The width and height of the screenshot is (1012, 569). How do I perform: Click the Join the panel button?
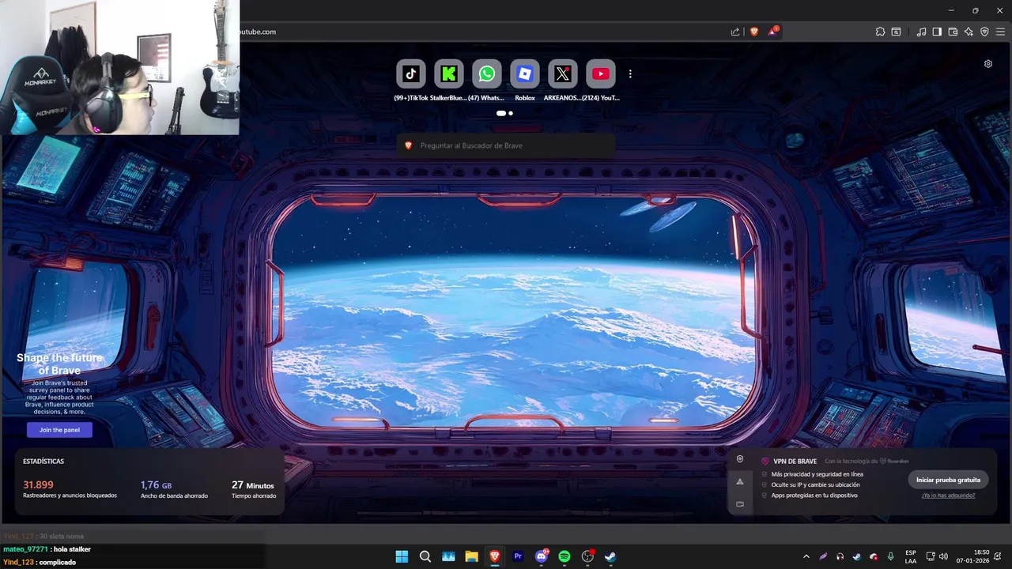tap(59, 430)
